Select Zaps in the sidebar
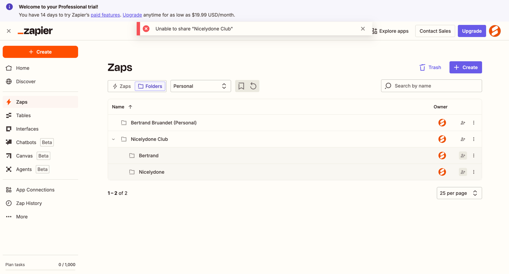The width and height of the screenshot is (509, 274). pos(40,102)
